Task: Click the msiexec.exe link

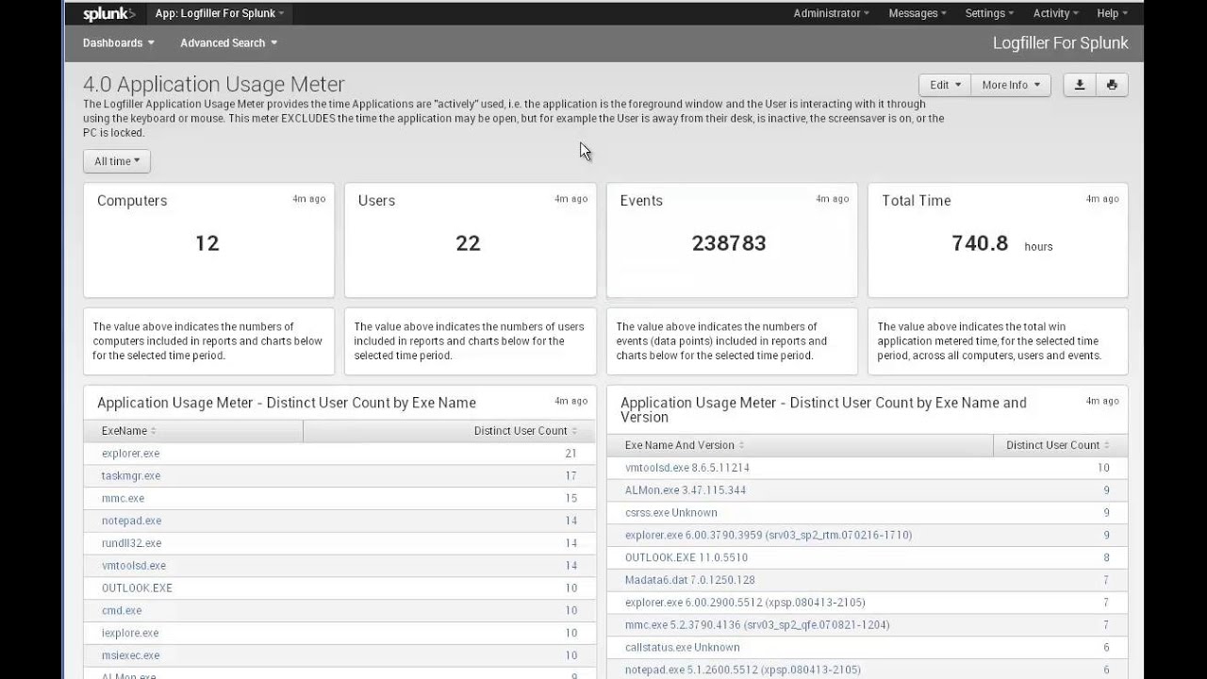Action: click(130, 655)
